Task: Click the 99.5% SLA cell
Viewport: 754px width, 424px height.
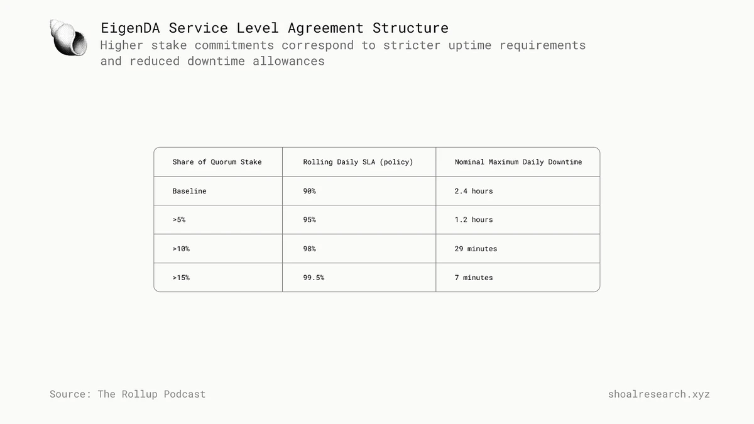Action: pos(314,278)
